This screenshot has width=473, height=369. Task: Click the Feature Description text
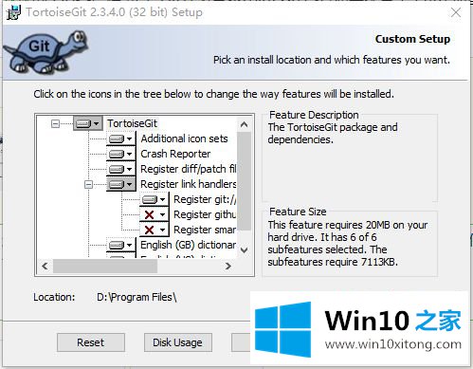point(333,133)
